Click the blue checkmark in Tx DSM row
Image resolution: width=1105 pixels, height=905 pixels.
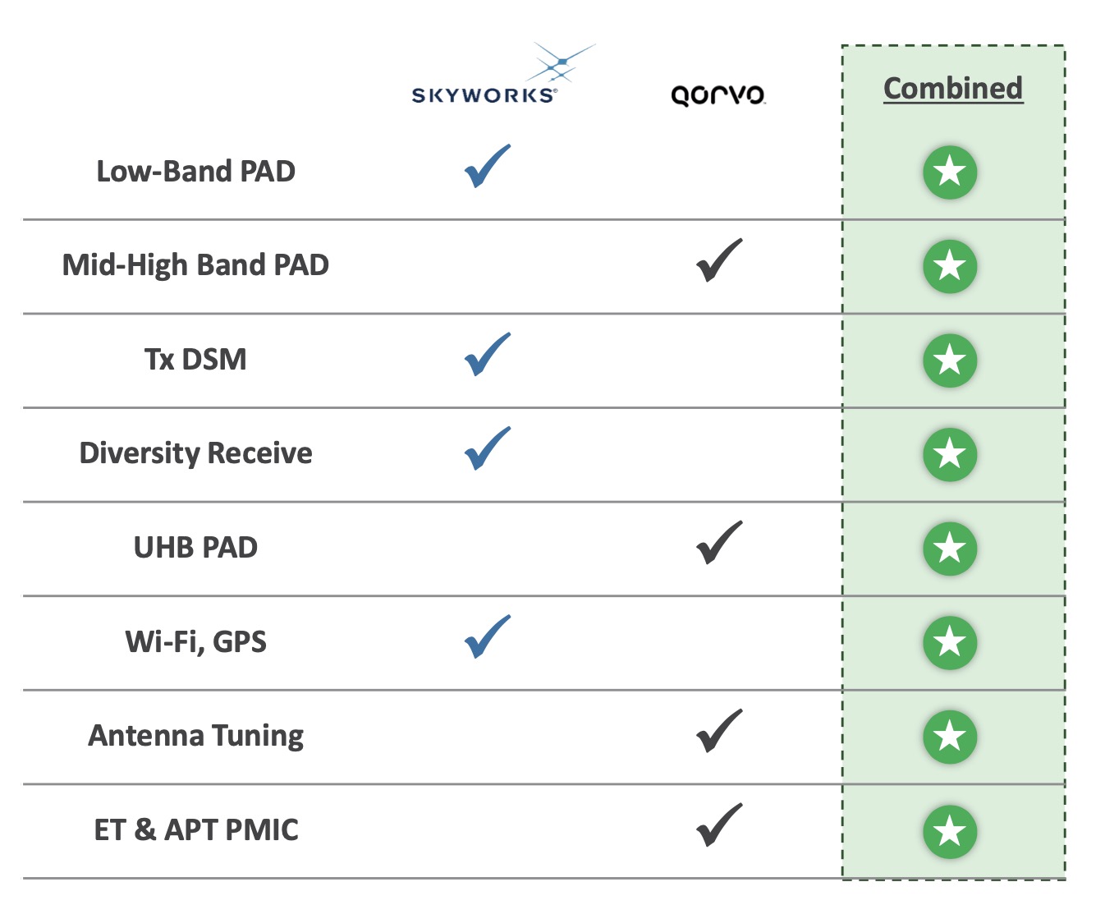click(487, 355)
